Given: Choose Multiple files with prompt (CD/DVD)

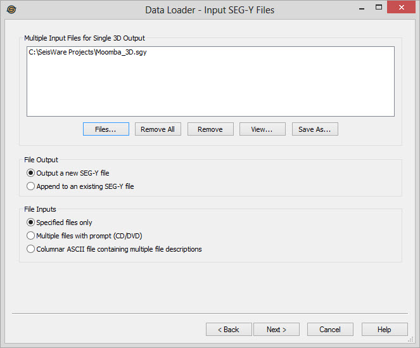Looking at the screenshot, I should (30, 236).
